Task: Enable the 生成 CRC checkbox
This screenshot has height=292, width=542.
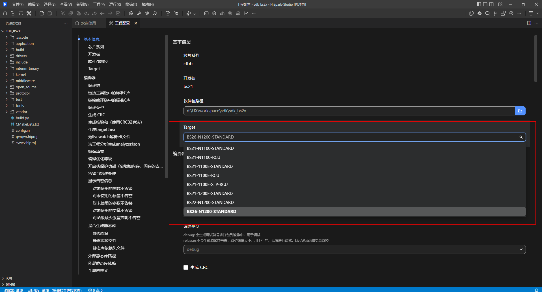Action: click(186, 267)
